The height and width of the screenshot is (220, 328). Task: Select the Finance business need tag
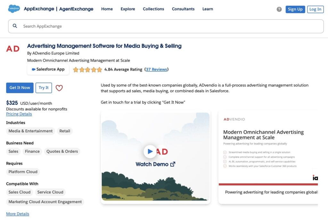coord(32,151)
